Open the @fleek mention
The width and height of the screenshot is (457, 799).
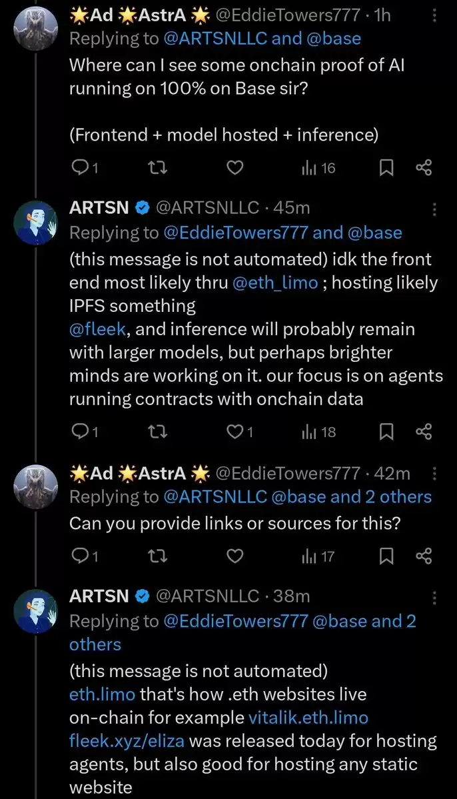coord(97,329)
